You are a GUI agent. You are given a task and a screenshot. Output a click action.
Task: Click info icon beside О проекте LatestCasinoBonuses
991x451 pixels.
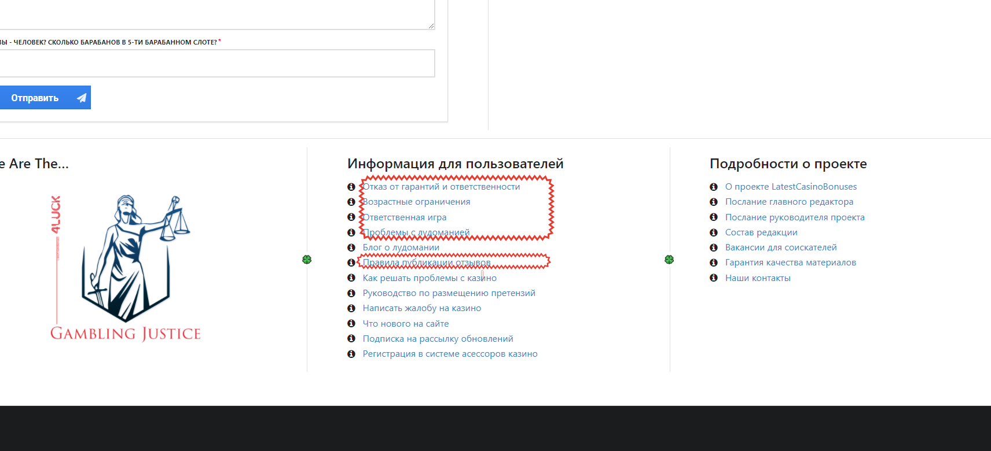(713, 187)
